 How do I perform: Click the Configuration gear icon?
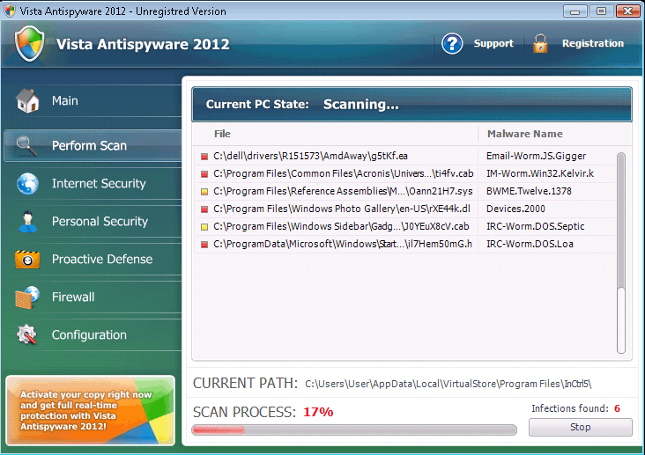point(27,334)
